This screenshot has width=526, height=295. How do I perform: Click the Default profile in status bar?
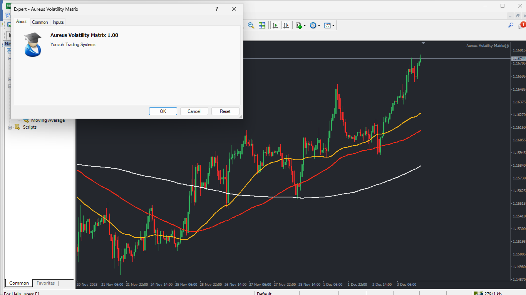(265, 294)
